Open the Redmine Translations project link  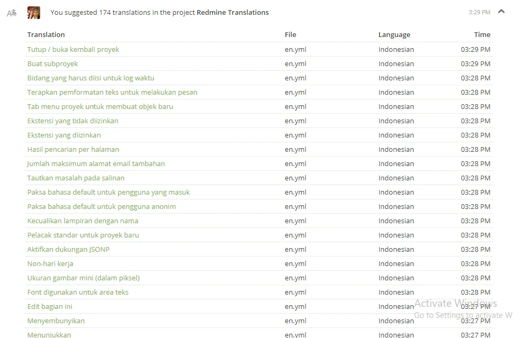233,13
